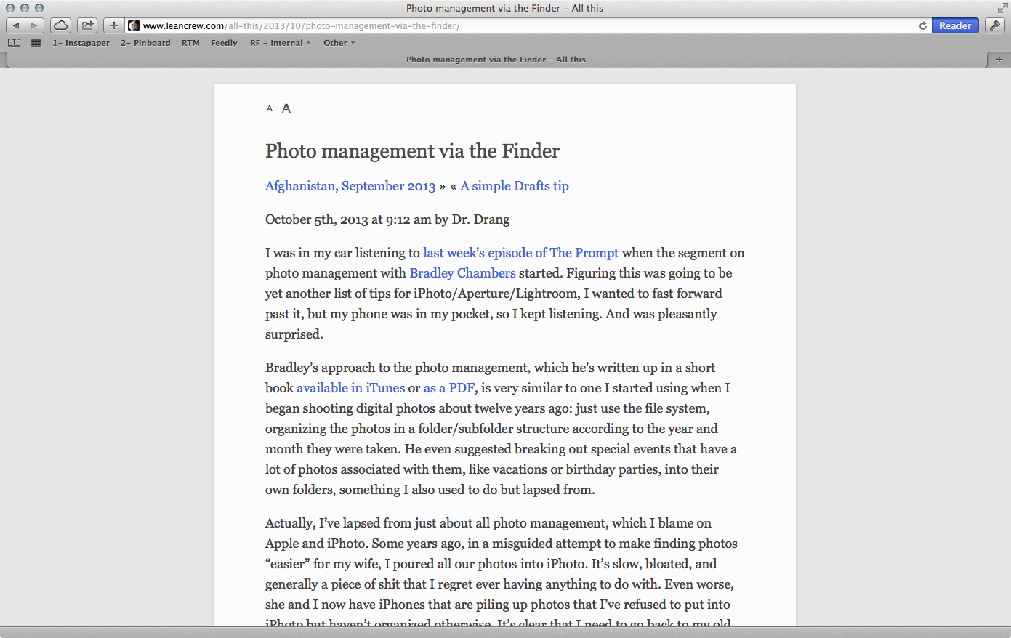
Task: Click inside the address bar URL field
Action: pyautogui.click(x=436, y=25)
